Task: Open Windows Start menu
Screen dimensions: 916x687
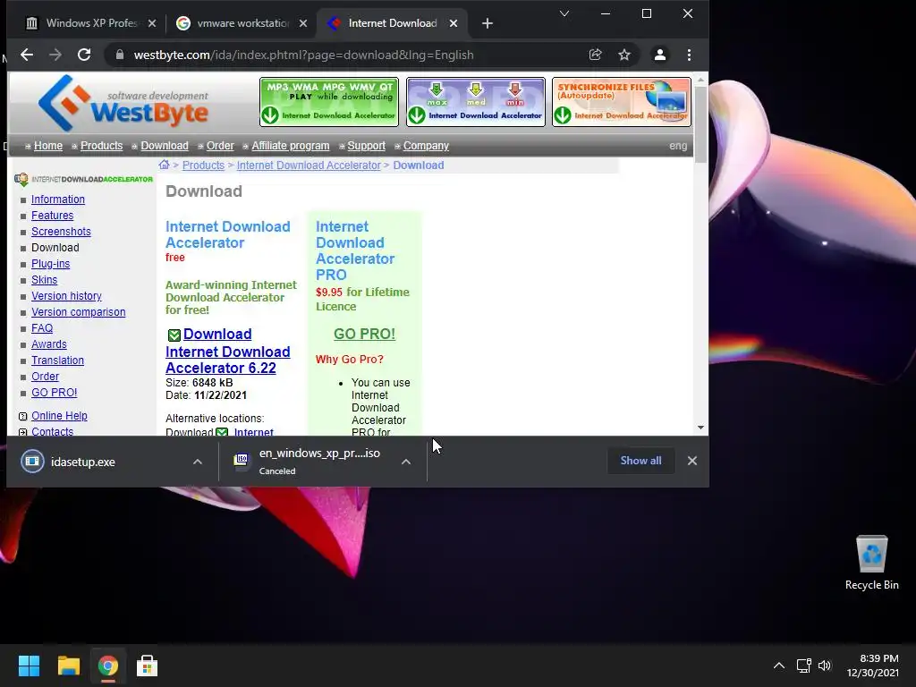Action: point(29,666)
